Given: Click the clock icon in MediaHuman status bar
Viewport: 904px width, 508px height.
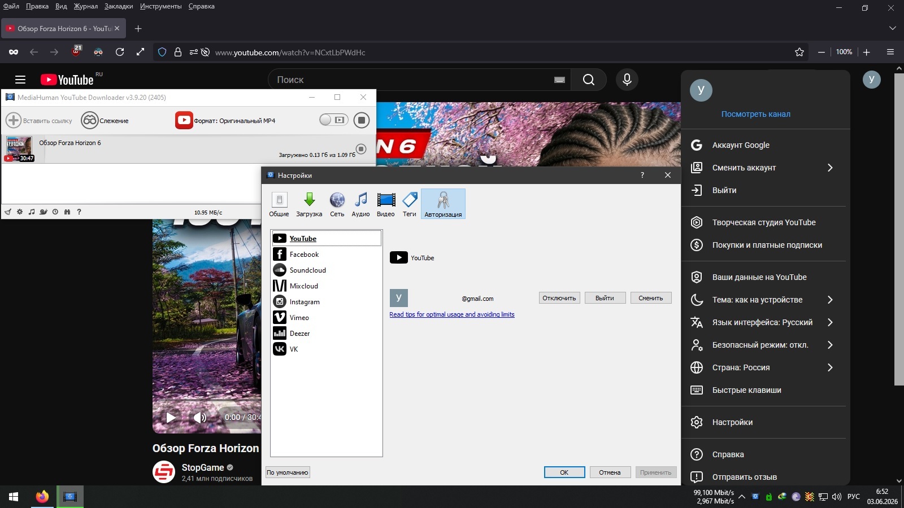Looking at the screenshot, I should tap(55, 212).
